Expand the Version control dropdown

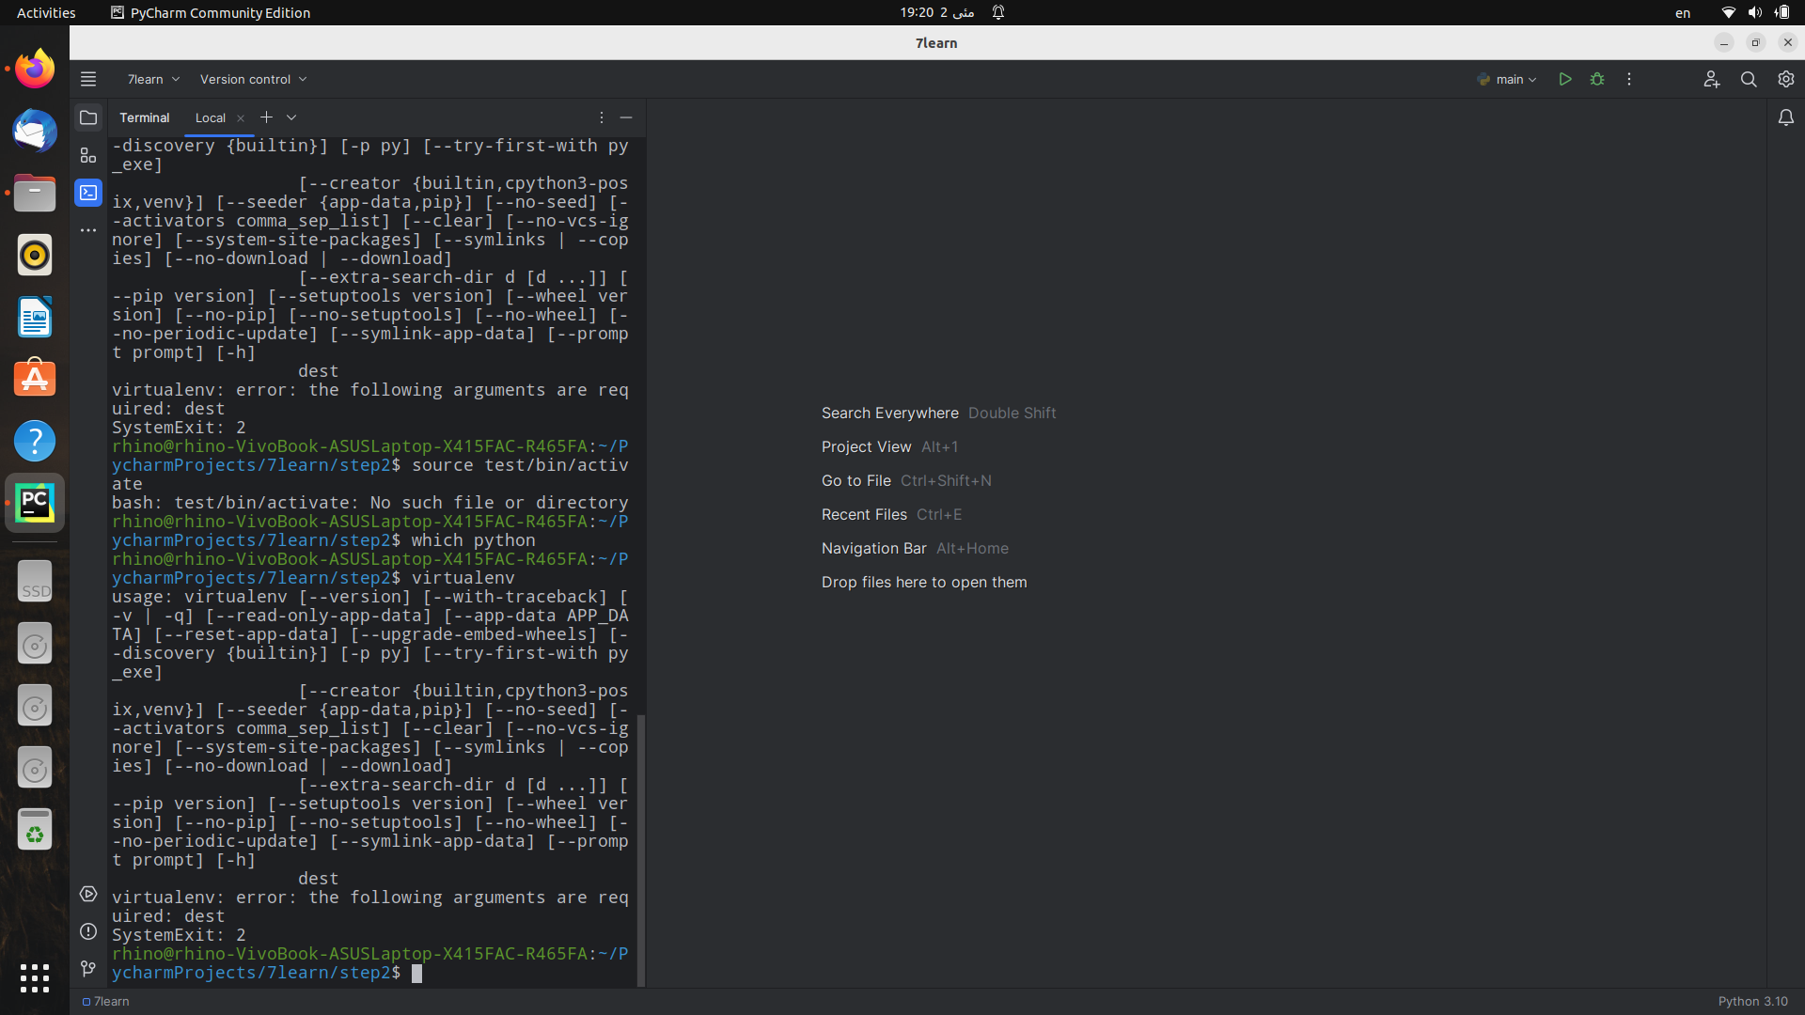coord(253,79)
